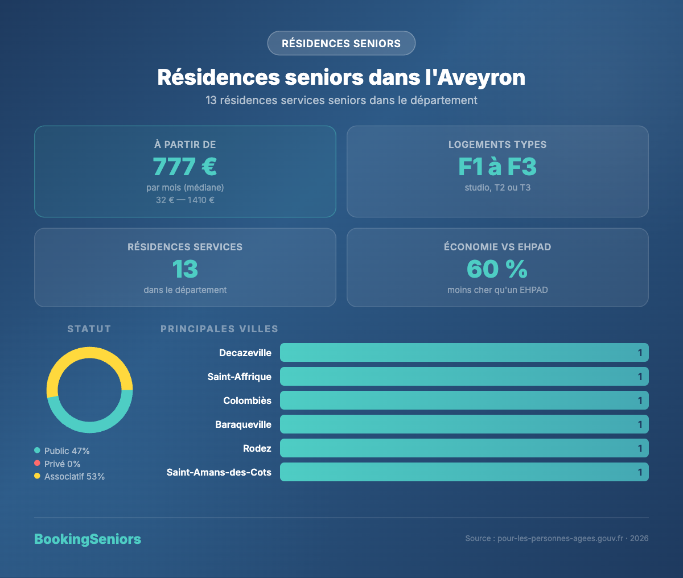Select the RÉSIDENCES SENIORS badge

pyautogui.click(x=341, y=43)
